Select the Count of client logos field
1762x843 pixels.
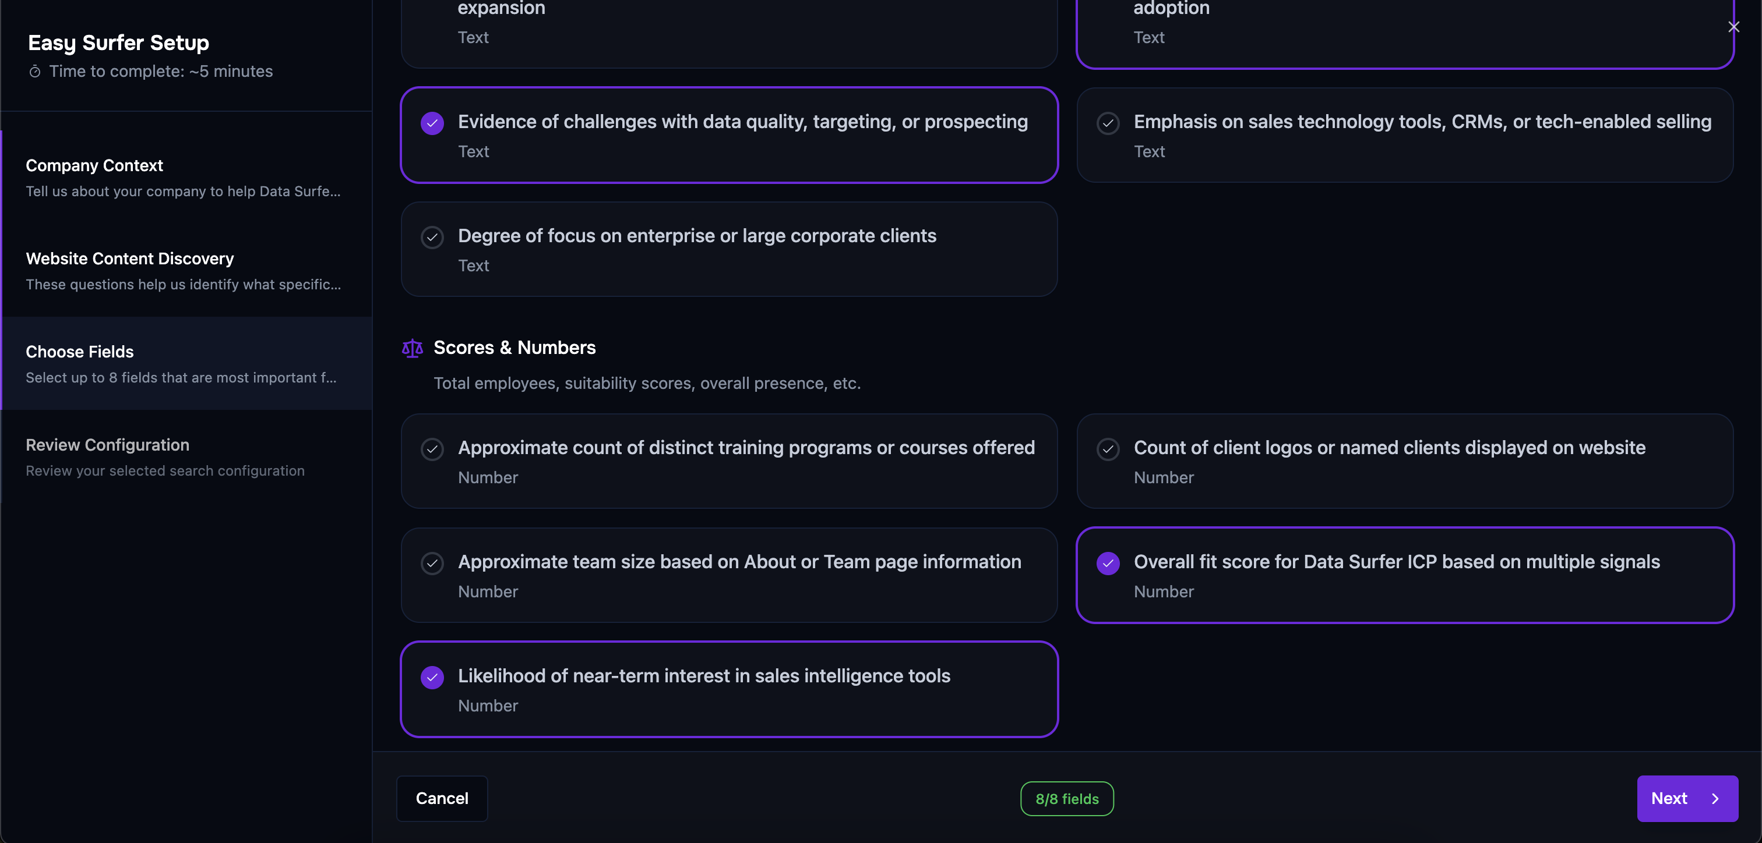coord(1405,462)
